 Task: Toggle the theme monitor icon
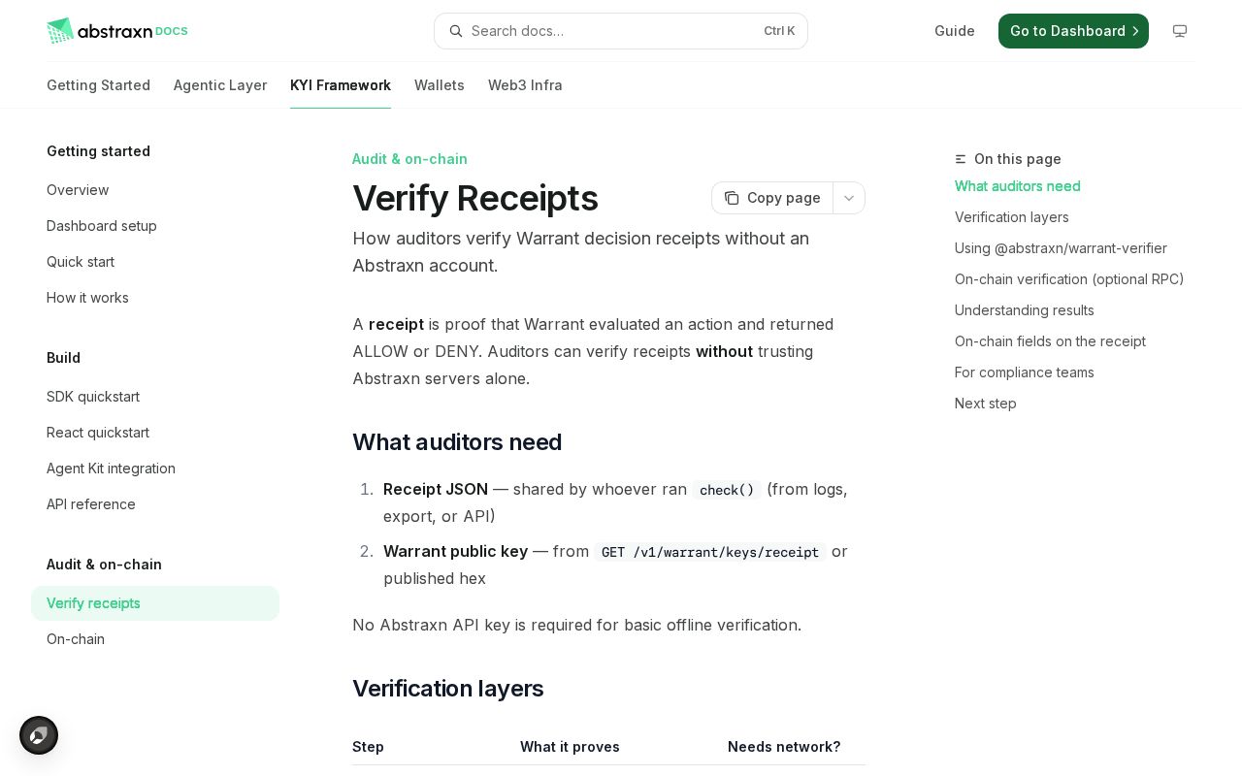(1180, 31)
